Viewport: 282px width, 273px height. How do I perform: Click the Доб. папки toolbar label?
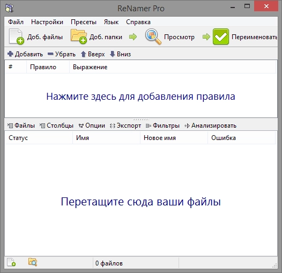pos(106,37)
